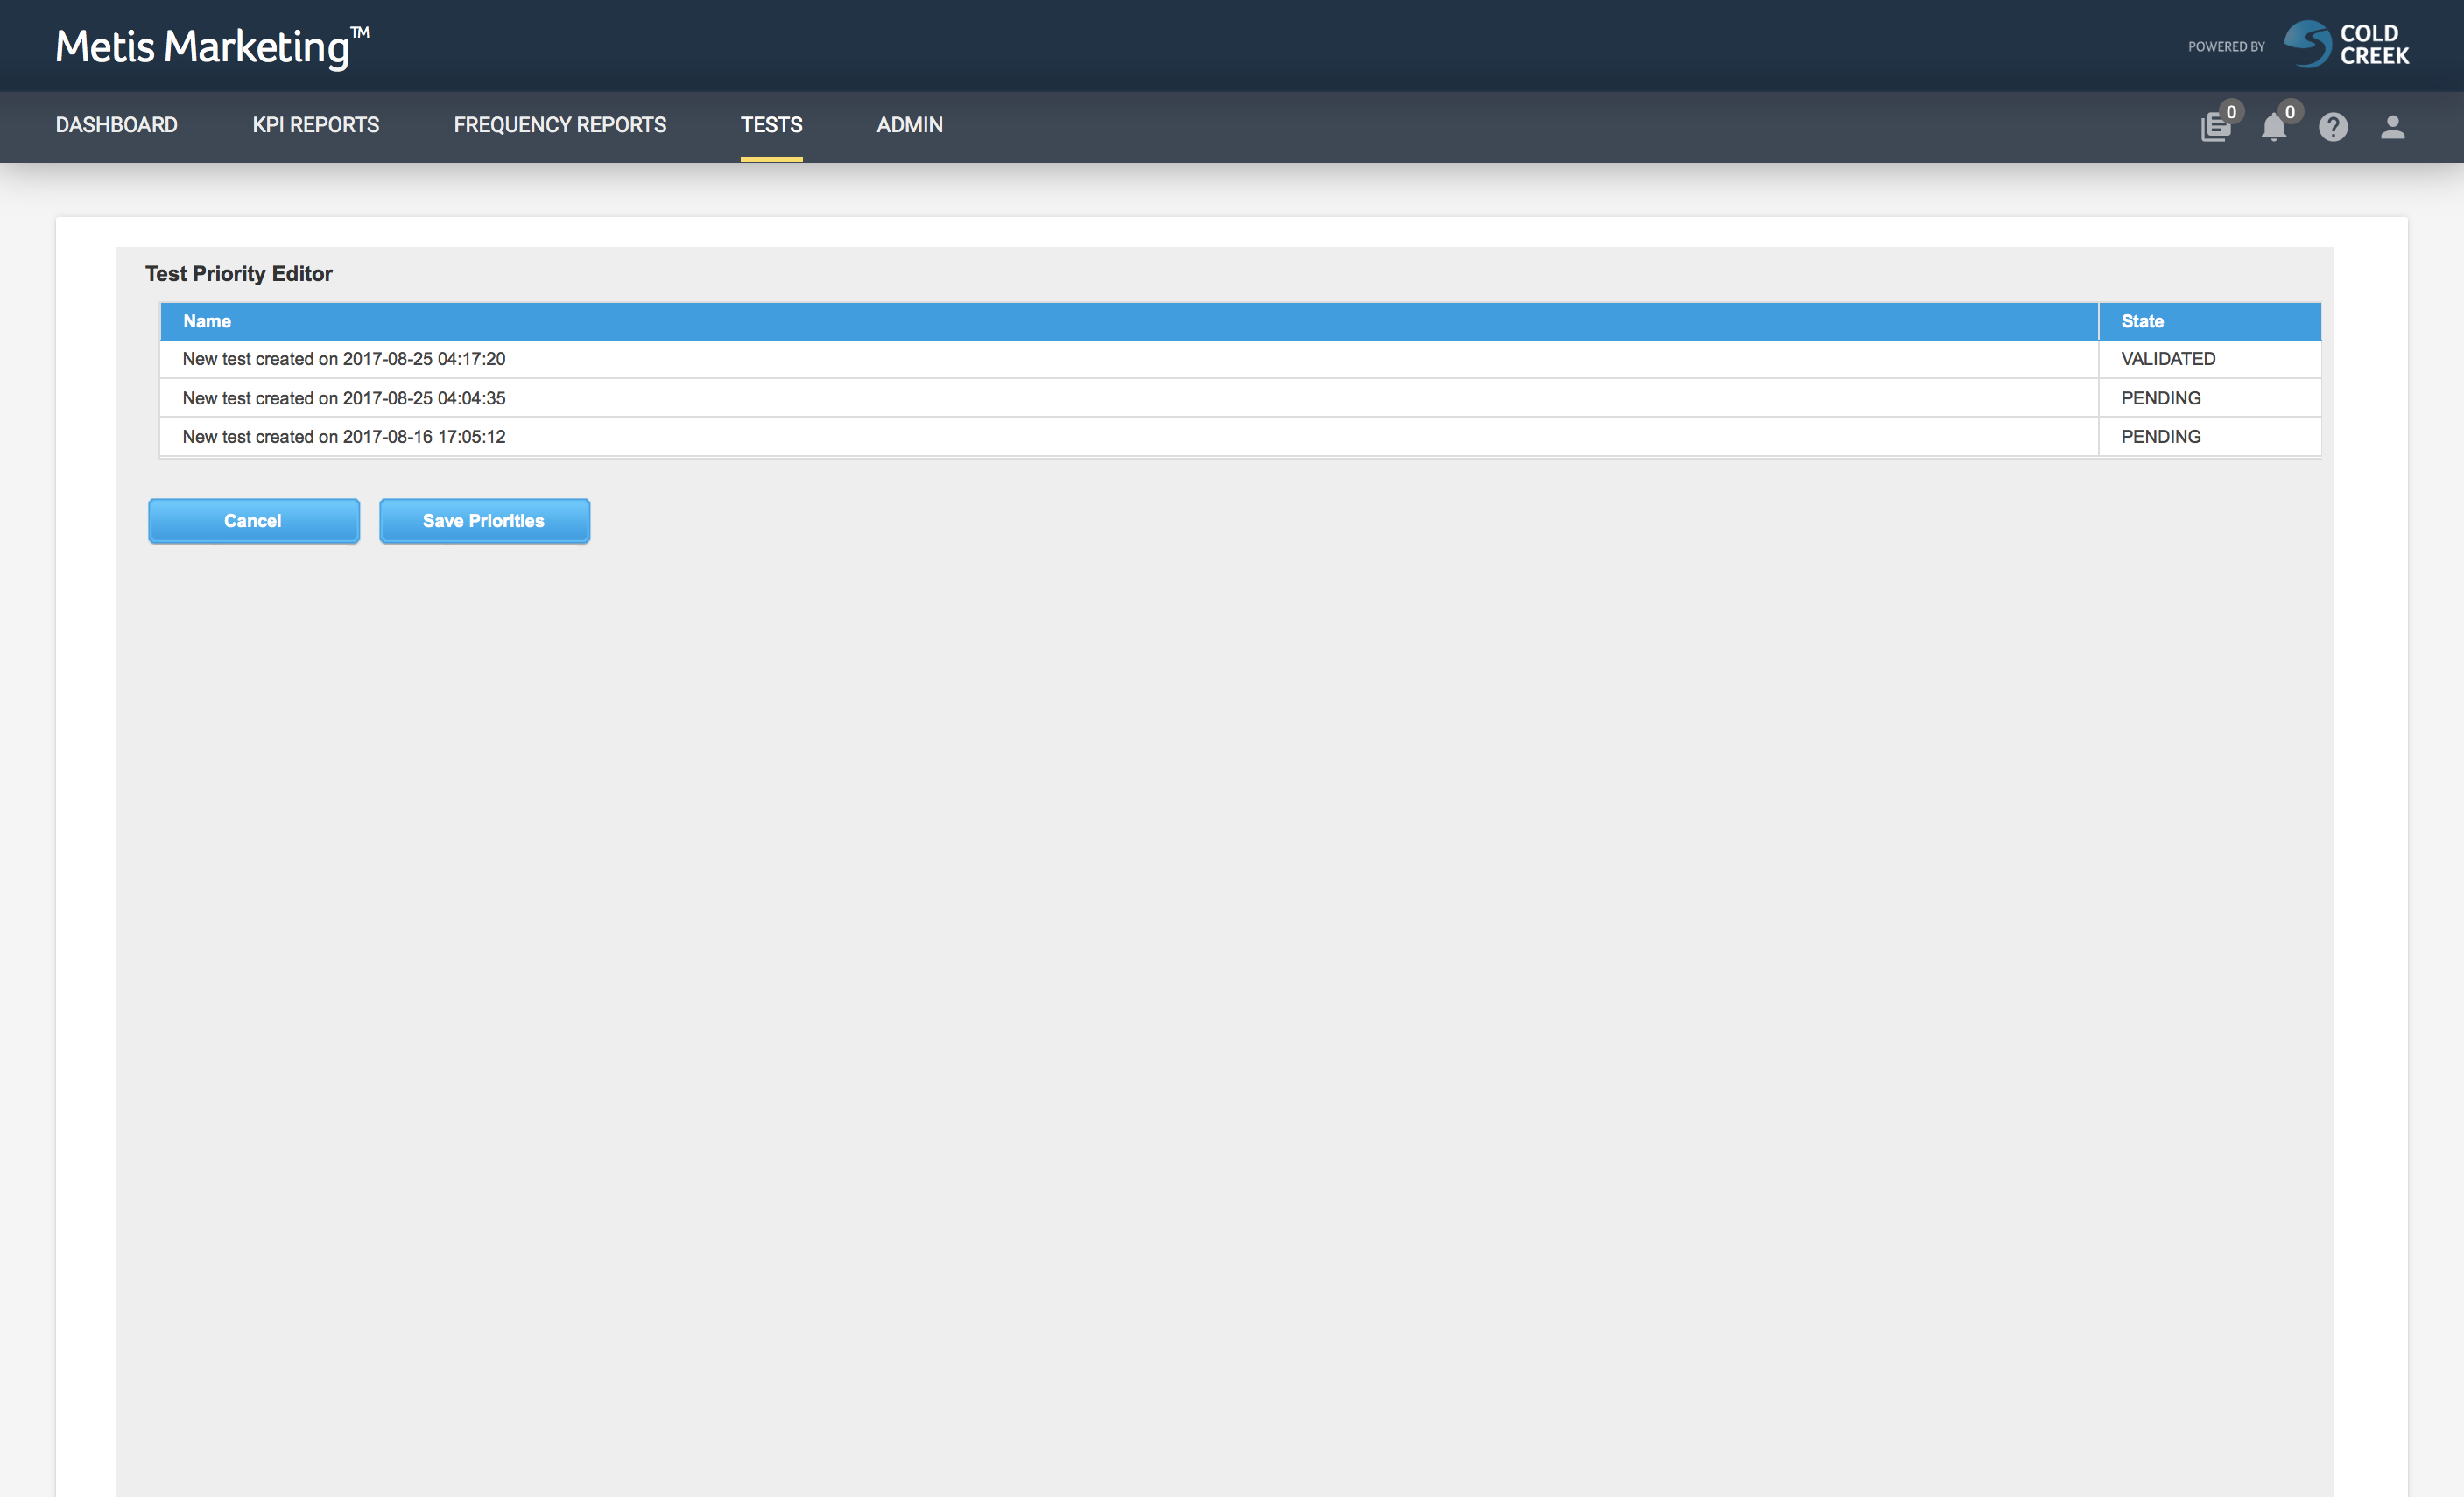Image resolution: width=2464 pixels, height=1497 pixels.
Task: Click the Test Priority Editor heading
Action: click(x=239, y=274)
